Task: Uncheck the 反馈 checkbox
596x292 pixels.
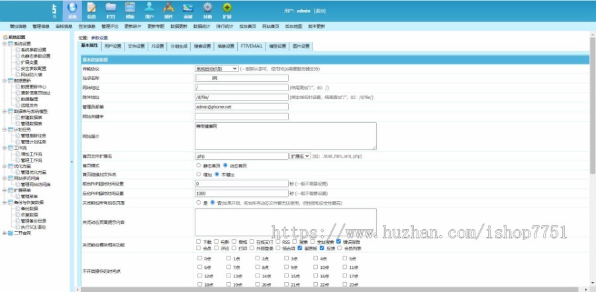Action: point(322,248)
